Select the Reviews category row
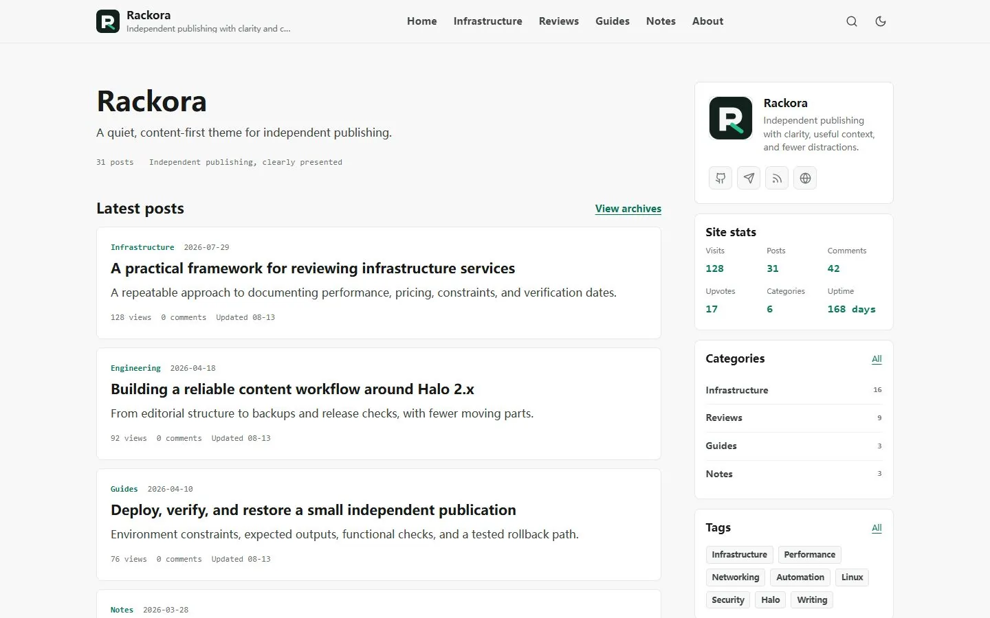This screenshot has width=990, height=618. [794, 418]
